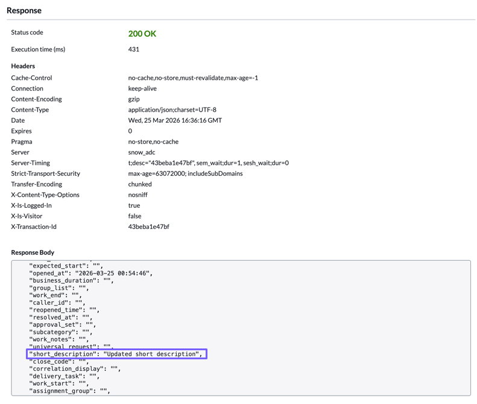
Task: Select the execution time value 431
Action: tap(133, 50)
